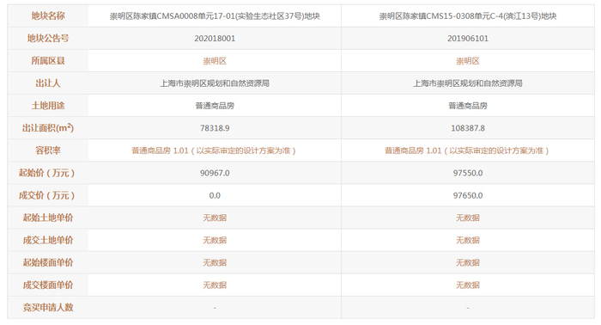Select 无数据 in 成交楼面单价 for parcel 201906101
The width and height of the screenshot is (601, 325).
468,285
